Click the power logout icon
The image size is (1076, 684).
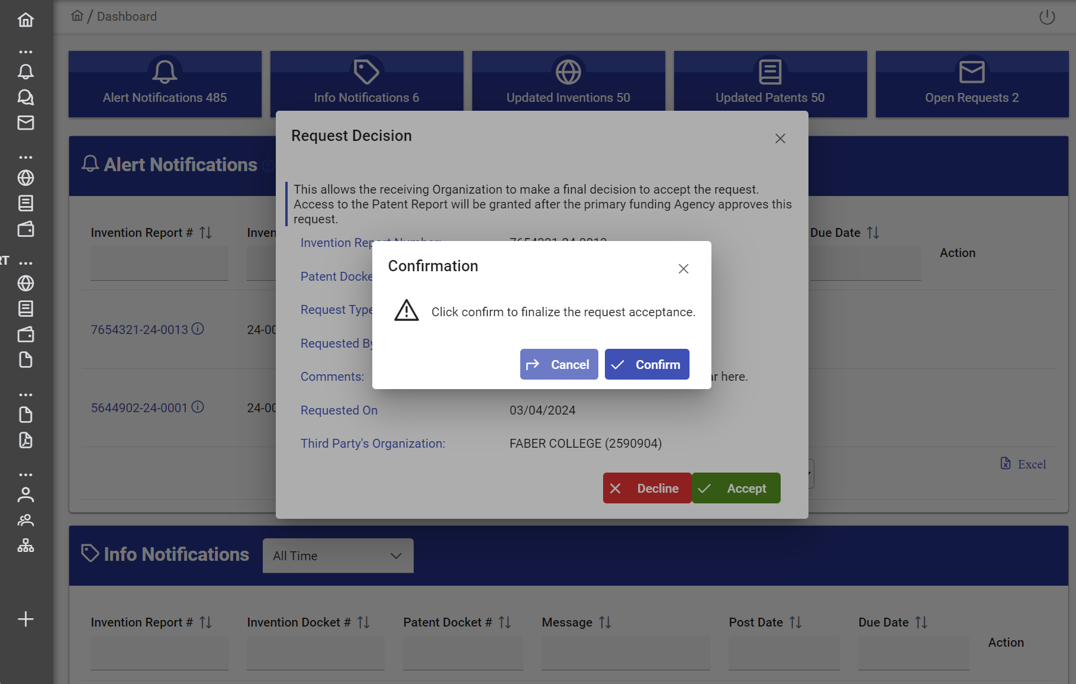(x=1046, y=17)
